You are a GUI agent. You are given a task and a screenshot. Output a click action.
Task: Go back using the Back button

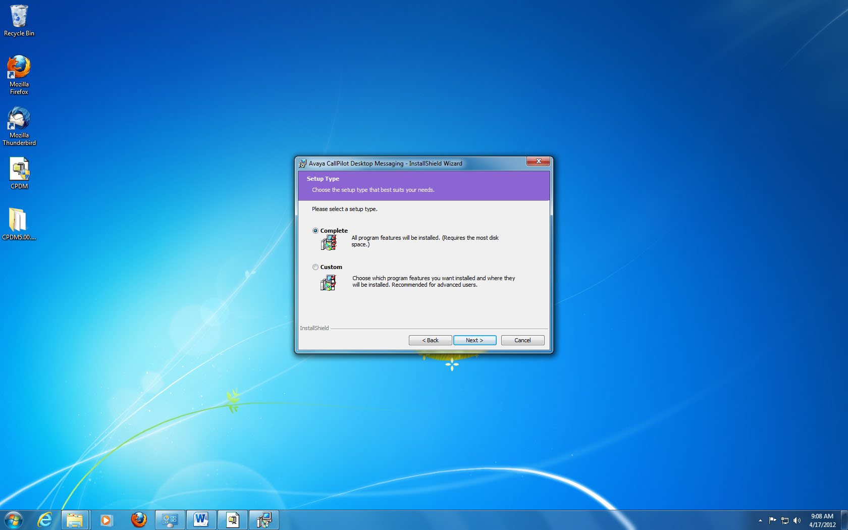point(430,340)
